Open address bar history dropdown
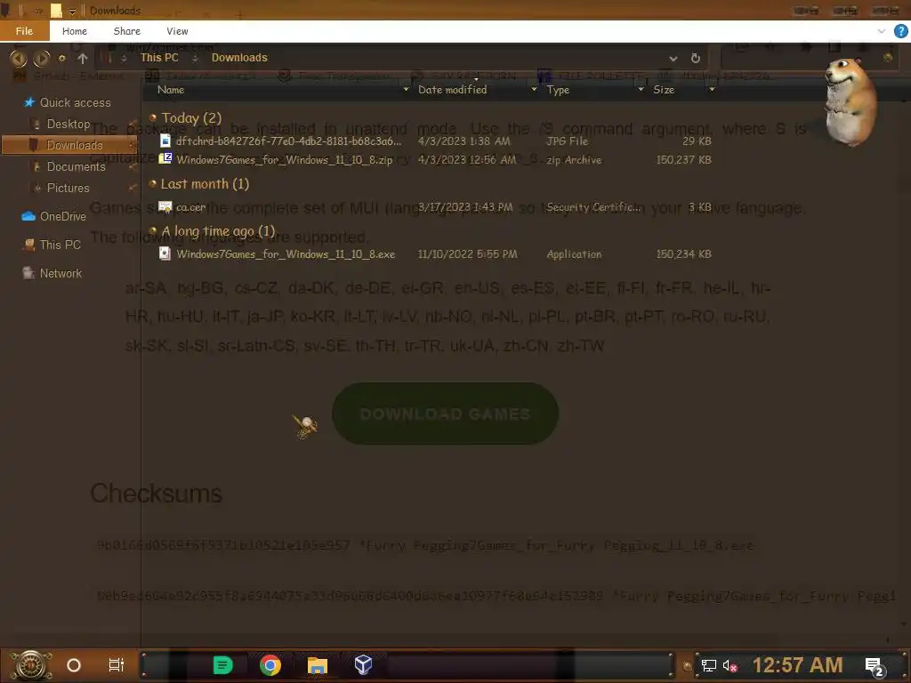The image size is (911, 683). (673, 58)
